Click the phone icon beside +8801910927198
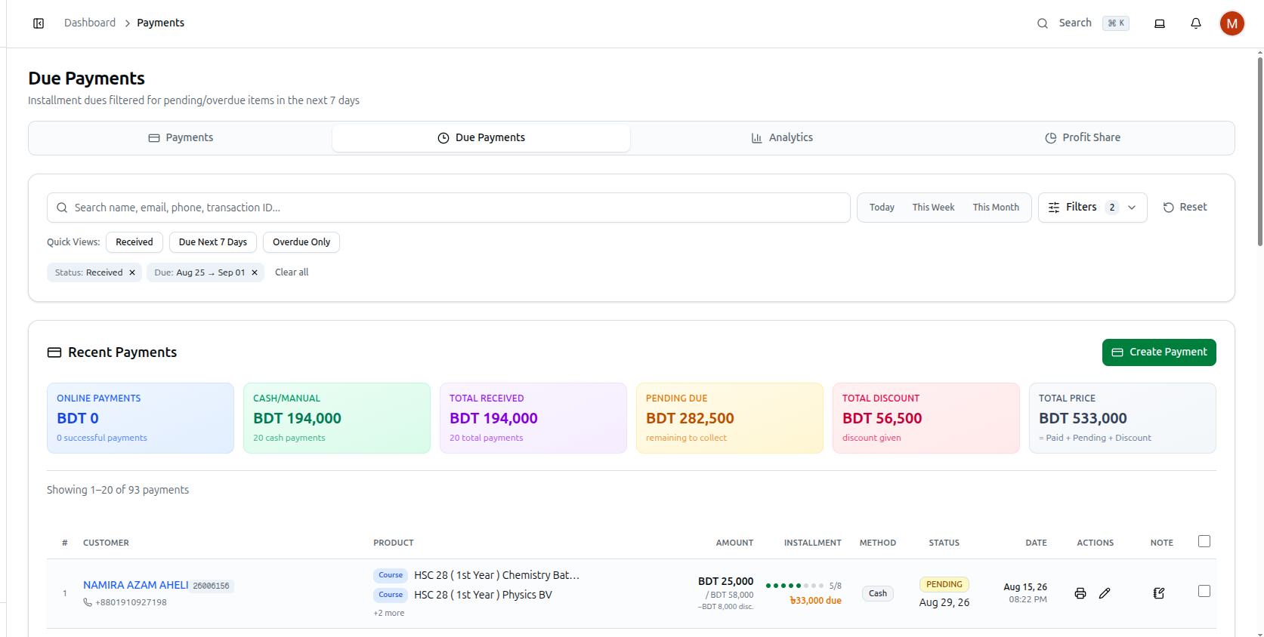The image size is (1264, 637). (88, 602)
